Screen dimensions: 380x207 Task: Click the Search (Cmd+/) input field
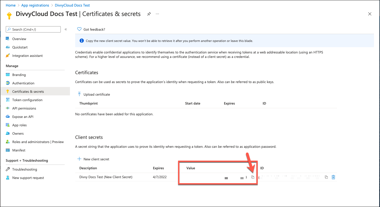click(x=33, y=29)
